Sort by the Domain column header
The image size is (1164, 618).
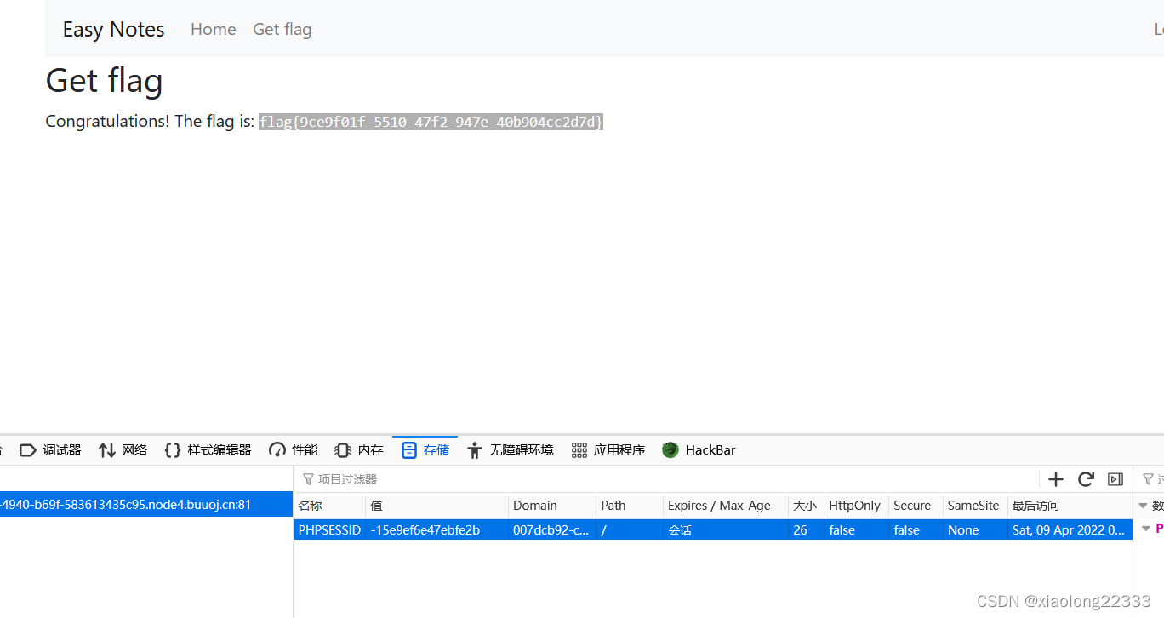tap(552, 506)
